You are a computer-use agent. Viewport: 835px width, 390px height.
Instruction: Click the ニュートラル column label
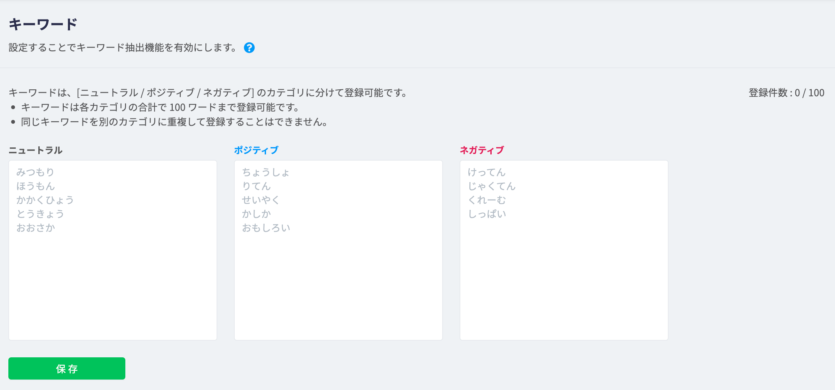click(36, 150)
